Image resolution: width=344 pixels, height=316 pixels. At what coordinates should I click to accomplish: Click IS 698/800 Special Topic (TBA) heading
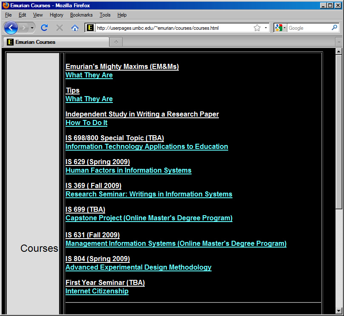click(115, 138)
